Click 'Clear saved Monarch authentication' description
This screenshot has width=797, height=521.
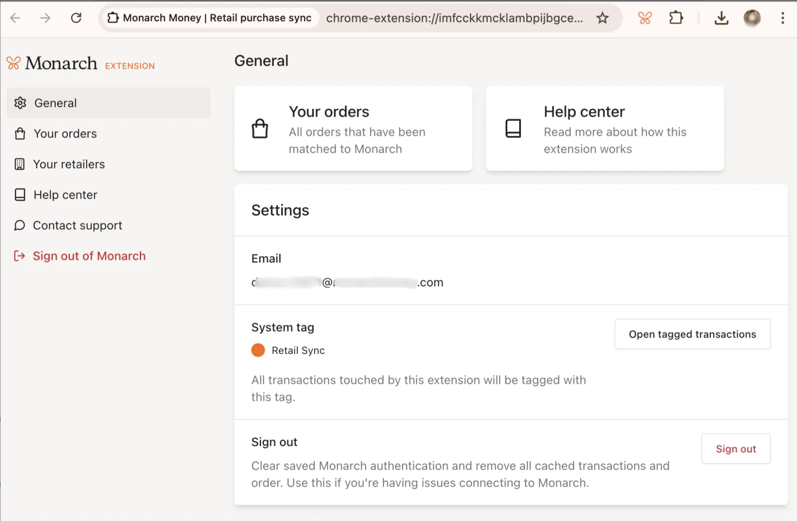[x=460, y=474]
